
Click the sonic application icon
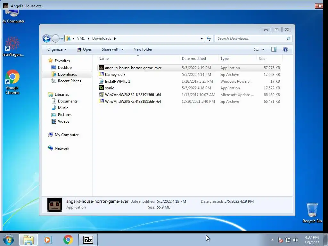[101, 88]
